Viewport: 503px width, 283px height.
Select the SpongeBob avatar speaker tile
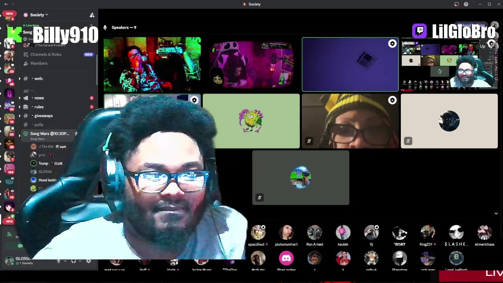coord(251,121)
